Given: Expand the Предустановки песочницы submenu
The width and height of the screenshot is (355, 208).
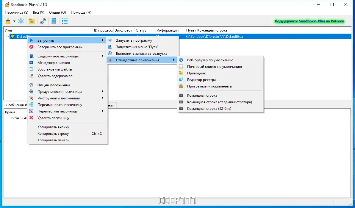Looking at the screenshot, I should click(x=68, y=91).
